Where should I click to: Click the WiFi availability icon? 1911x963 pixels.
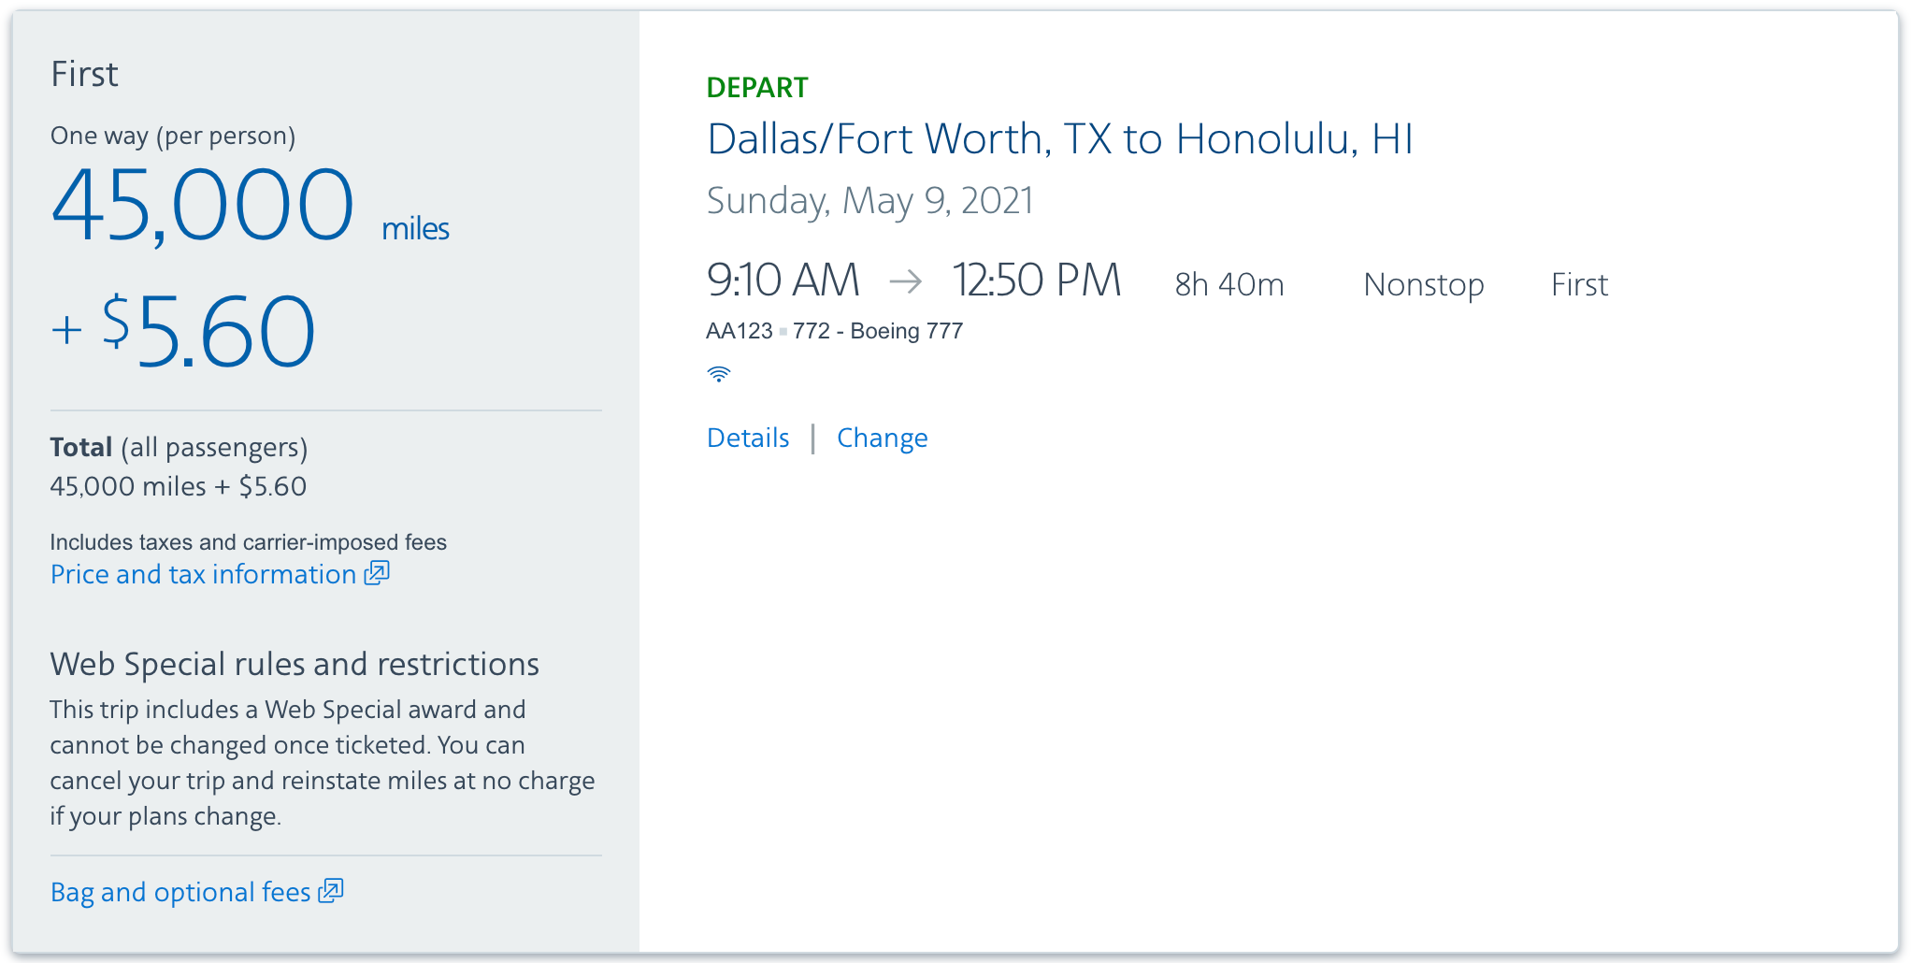pyautogui.click(x=718, y=373)
